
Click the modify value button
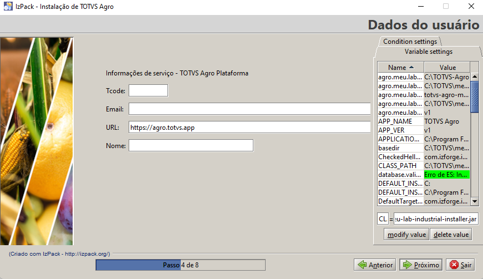[406, 234]
